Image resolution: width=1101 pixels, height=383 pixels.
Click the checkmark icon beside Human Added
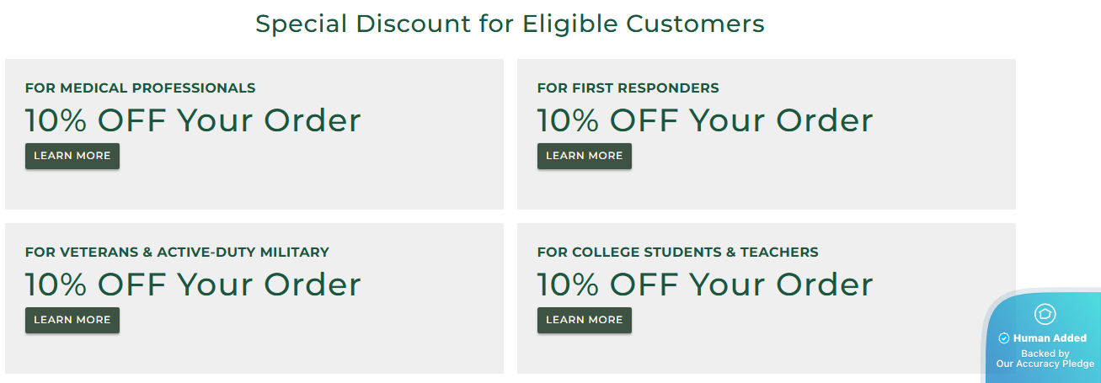pos(1004,338)
